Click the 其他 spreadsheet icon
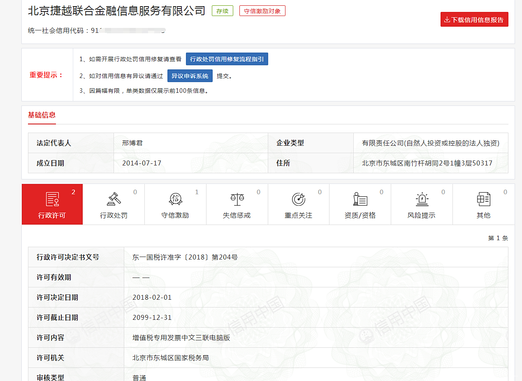 click(483, 199)
